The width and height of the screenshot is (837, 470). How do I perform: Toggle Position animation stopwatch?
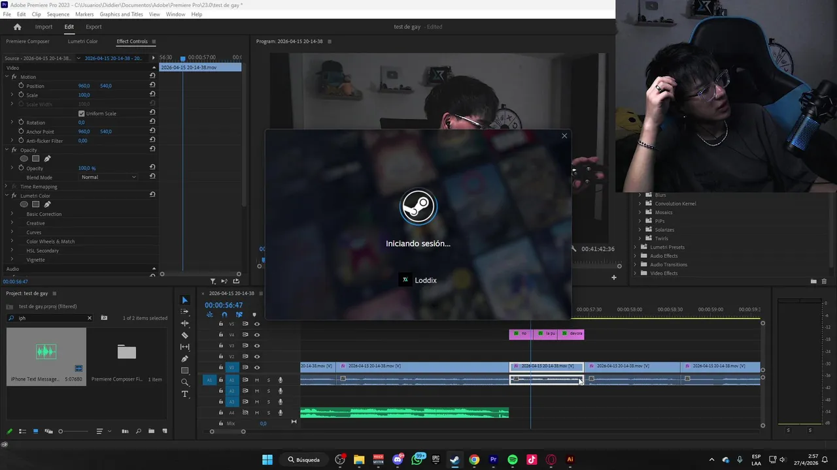(21, 86)
